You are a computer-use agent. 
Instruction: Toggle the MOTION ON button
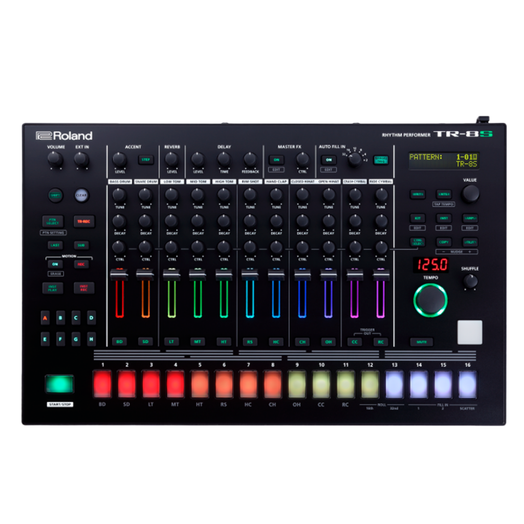(x=55, y=264)
